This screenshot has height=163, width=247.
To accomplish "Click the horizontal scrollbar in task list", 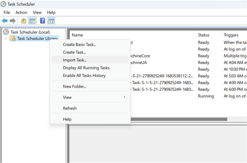I will click(177, 119).
